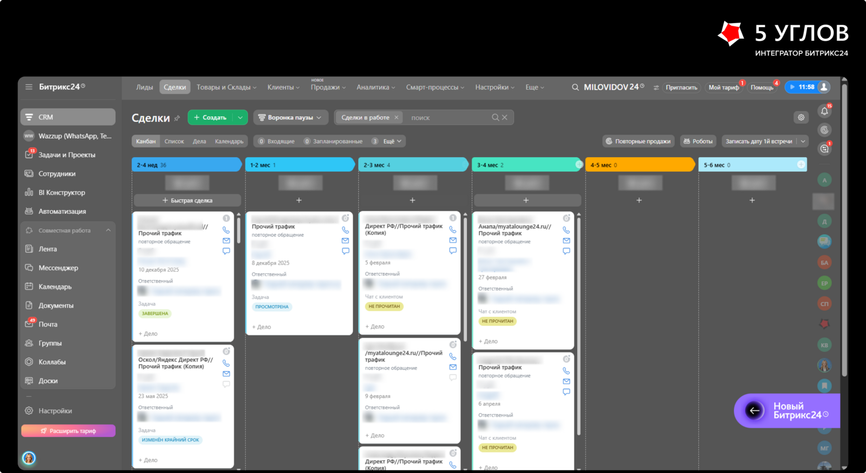Switch to the Лиды tab
866x473 pixels.
tap(144, 87)
